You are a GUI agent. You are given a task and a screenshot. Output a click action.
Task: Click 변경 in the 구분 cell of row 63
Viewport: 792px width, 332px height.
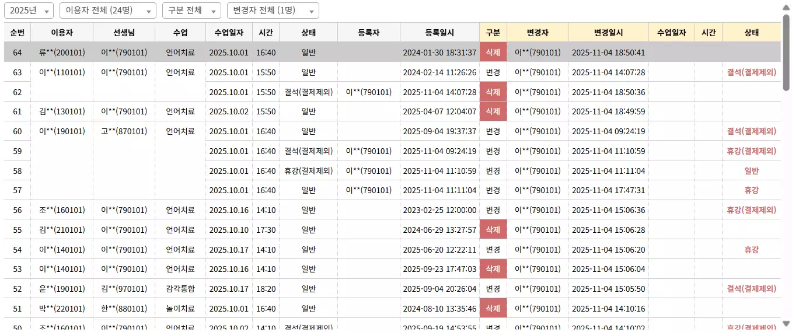click(x=493, y=72)
